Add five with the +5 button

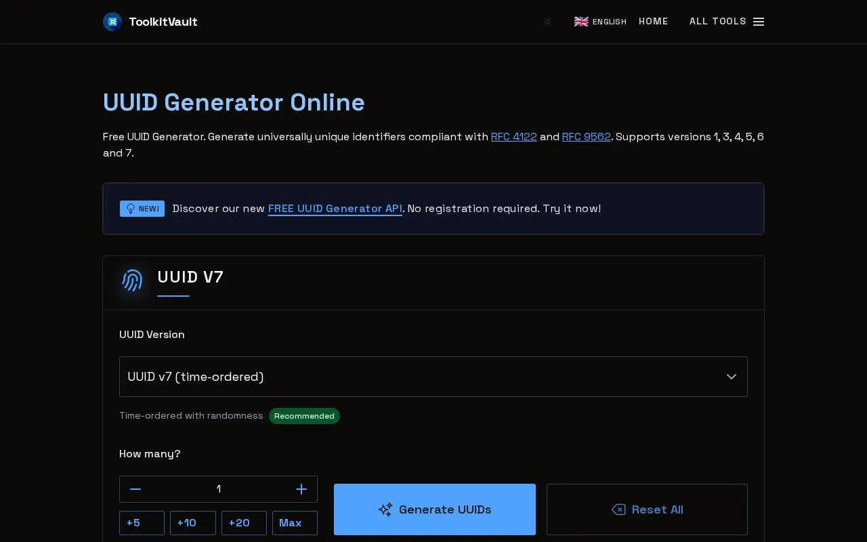(x=142, y=523)
